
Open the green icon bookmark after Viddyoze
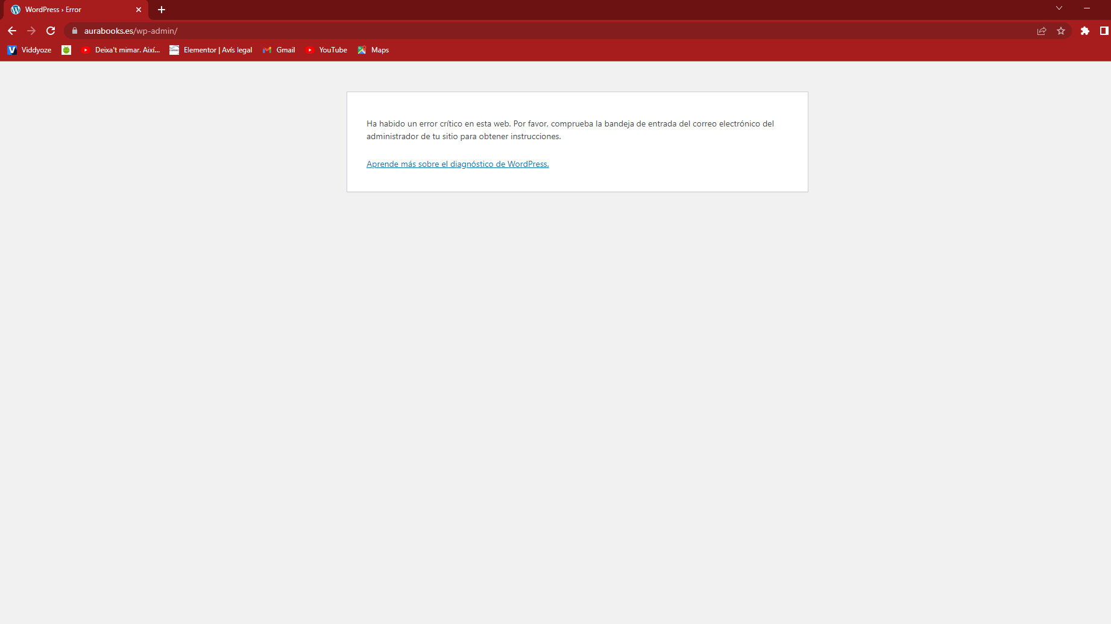click(66, 50)
